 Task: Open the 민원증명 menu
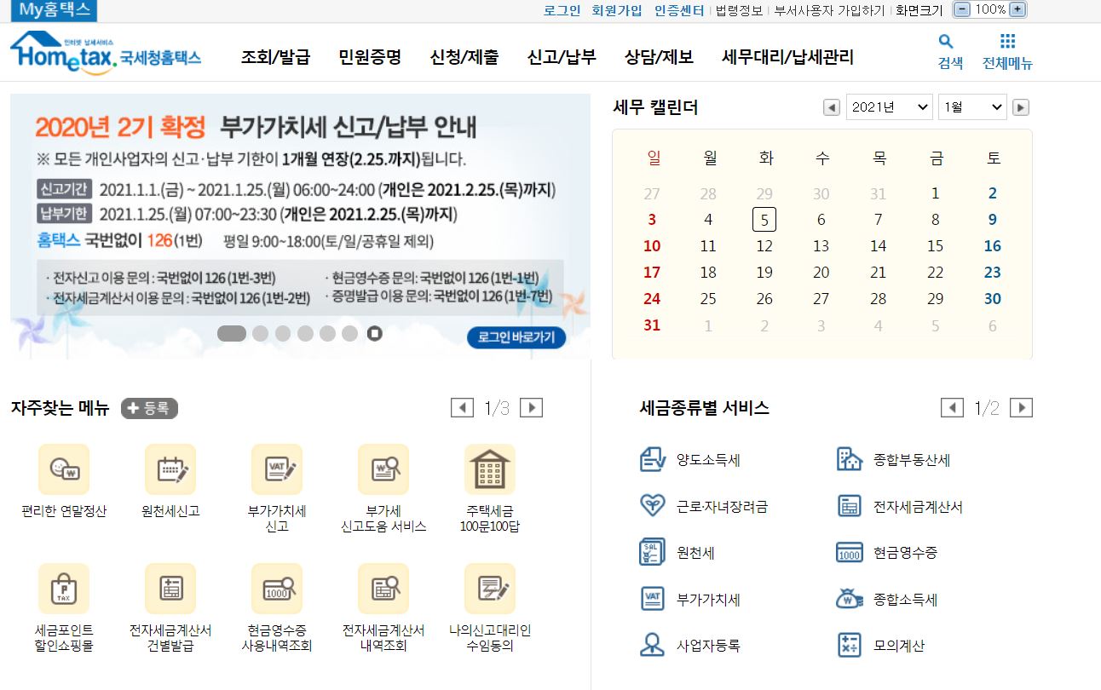(x=370, y=57)
